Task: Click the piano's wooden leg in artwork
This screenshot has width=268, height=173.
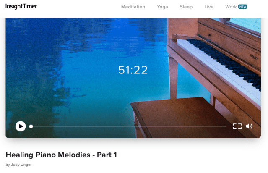Action: pyautogui.click(x=174, y=78)
